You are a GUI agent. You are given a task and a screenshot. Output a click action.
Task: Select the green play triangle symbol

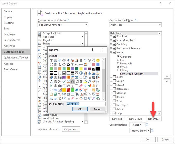(51, 86)
